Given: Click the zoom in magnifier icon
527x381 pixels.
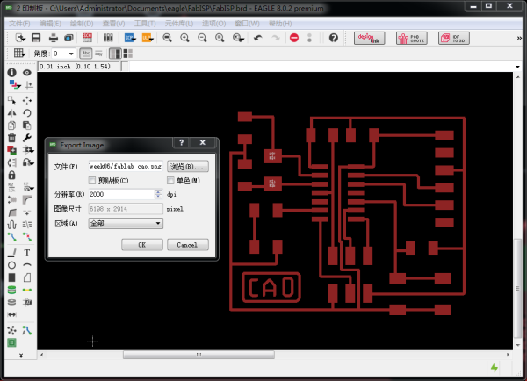Looking at the screenshot, I should (x=184, y=38).
